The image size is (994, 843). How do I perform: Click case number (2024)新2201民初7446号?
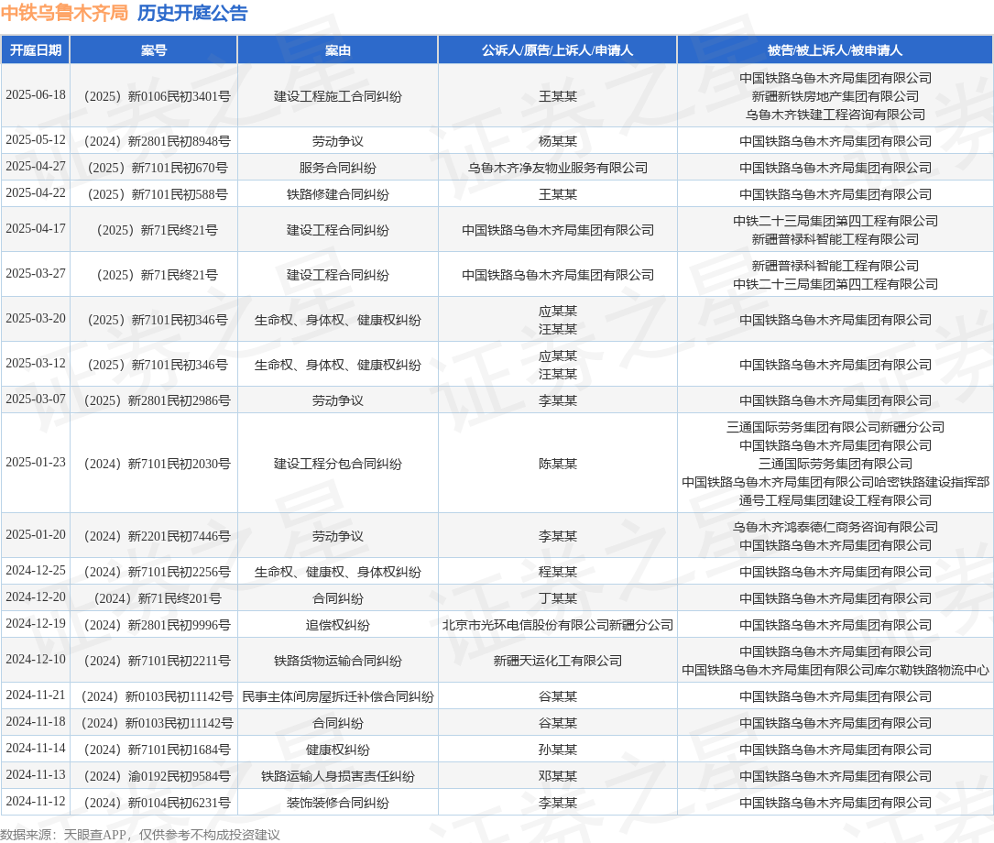(158, 536)
